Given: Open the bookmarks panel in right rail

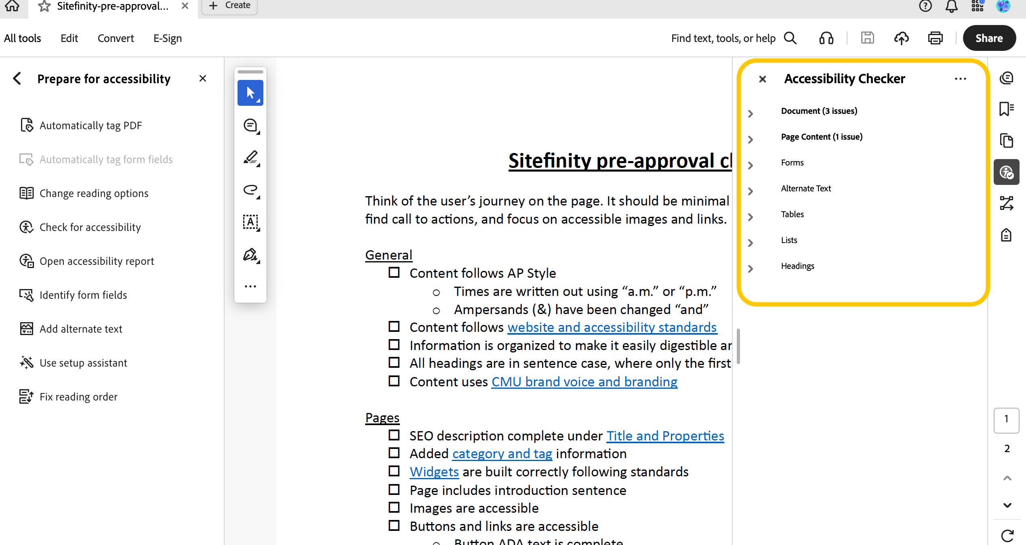Looking at the screenshot, I should [x=1006, y=109].
